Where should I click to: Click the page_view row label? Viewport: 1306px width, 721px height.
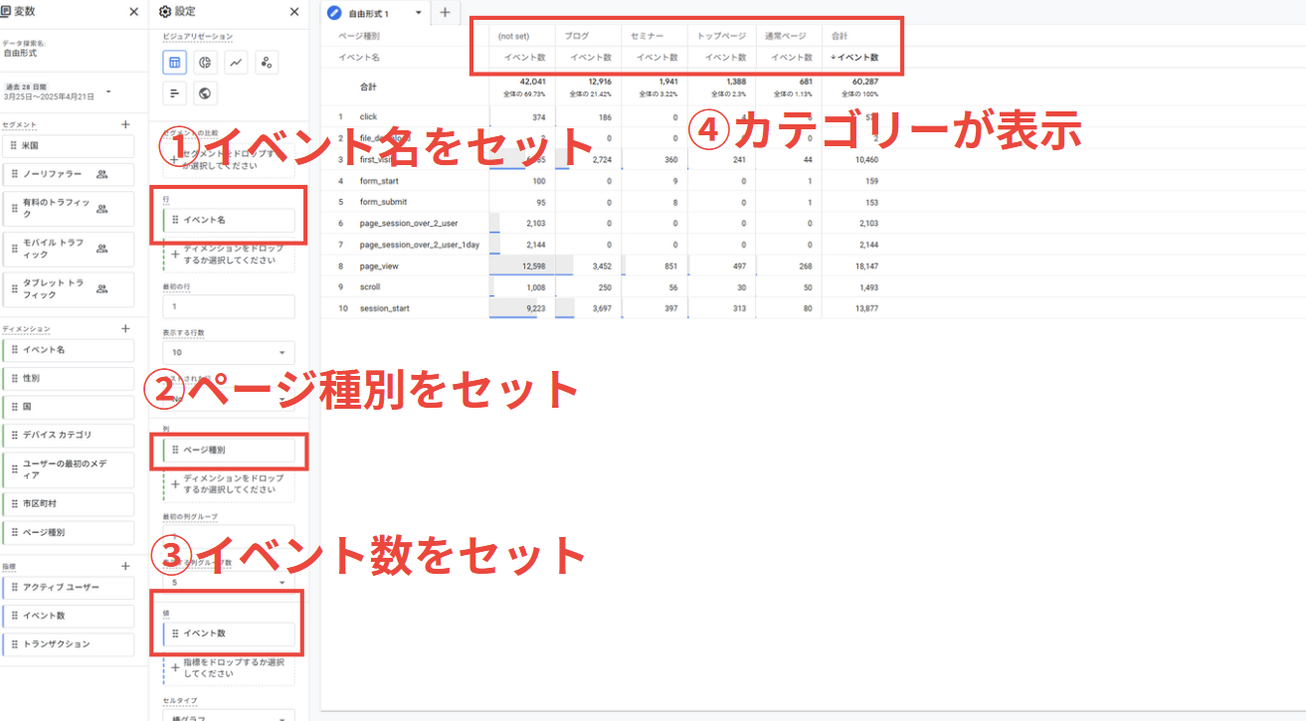point(380,267)
